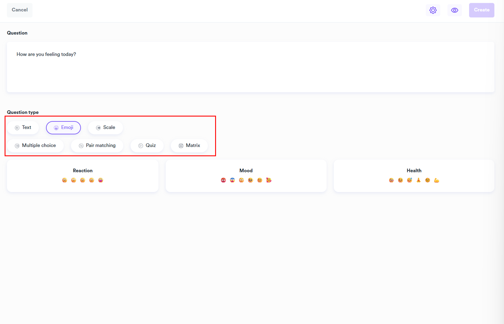Click the red angry face in Mood

(x=223, y=180)
